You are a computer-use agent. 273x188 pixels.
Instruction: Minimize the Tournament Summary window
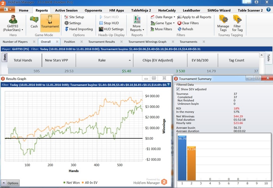click(x=250, y=78)
